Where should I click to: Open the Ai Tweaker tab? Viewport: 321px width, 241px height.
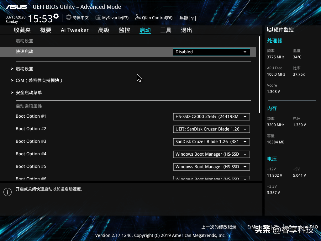pyautogui.click(x=75, y=30)
